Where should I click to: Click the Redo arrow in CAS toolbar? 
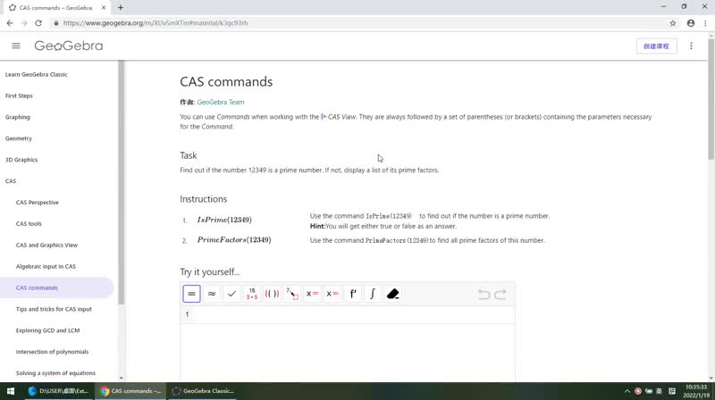click(500, 295)
